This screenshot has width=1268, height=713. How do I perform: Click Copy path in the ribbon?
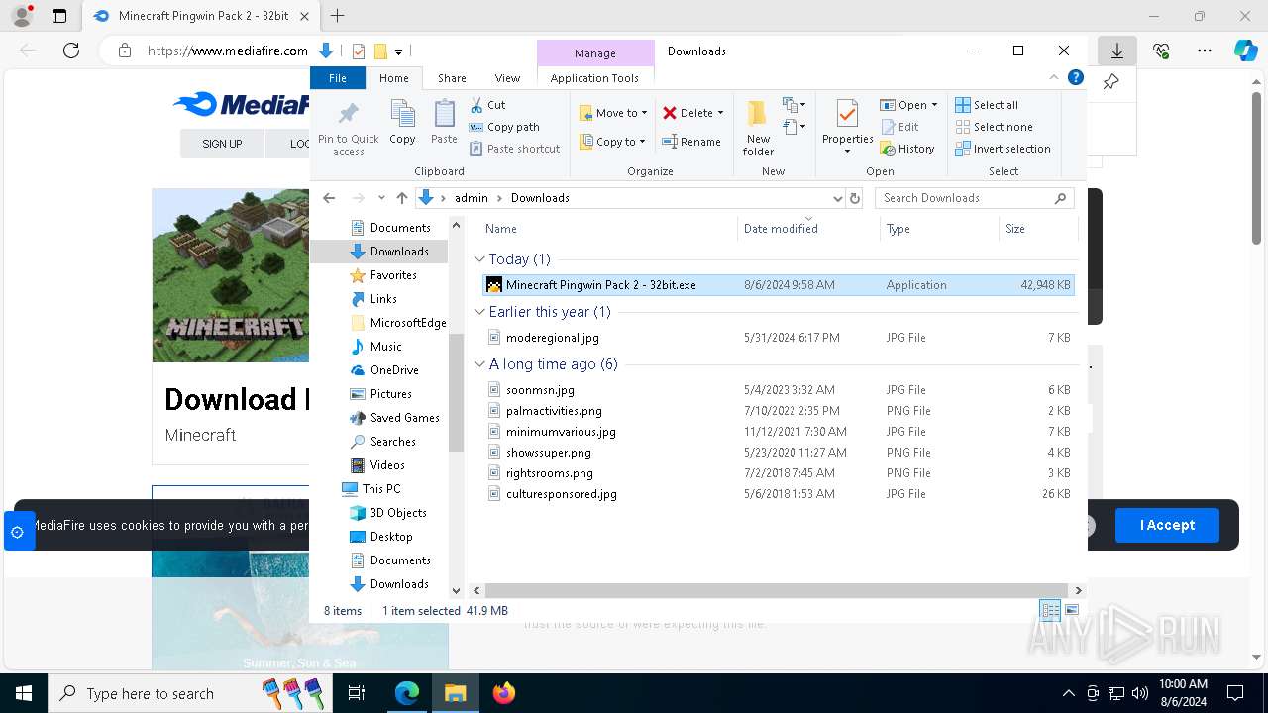point(504,127)
